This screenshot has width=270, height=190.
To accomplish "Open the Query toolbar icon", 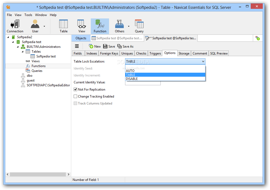I will tap(139, 26).
